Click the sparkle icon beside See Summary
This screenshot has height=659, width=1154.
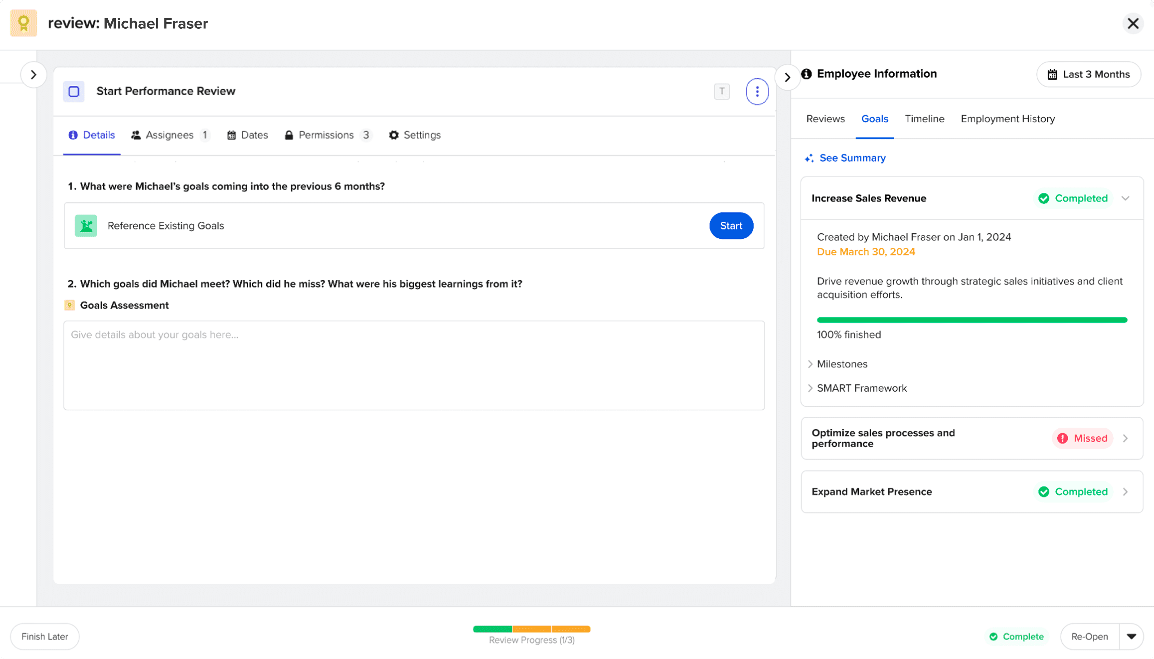click(x=809, y=158)
